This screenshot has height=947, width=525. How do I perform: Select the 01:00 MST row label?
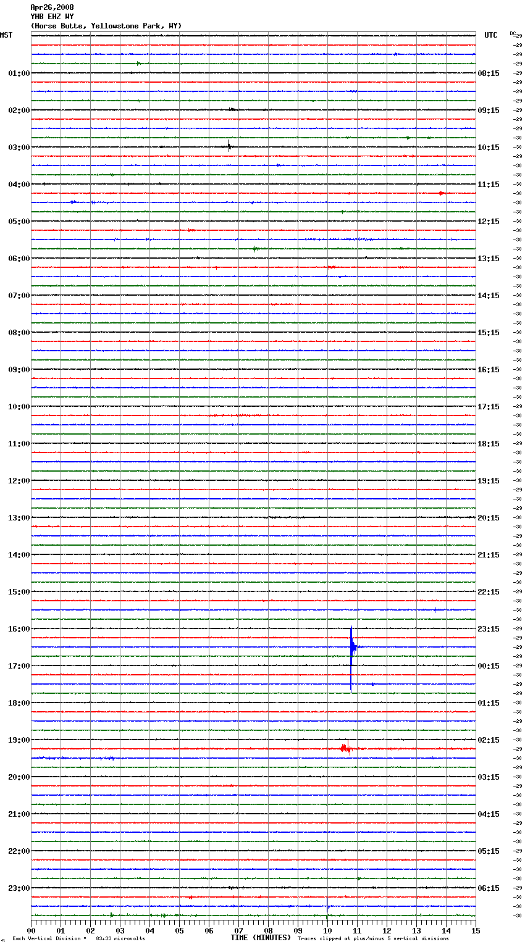pyautogui.click(x=19, y=73)
